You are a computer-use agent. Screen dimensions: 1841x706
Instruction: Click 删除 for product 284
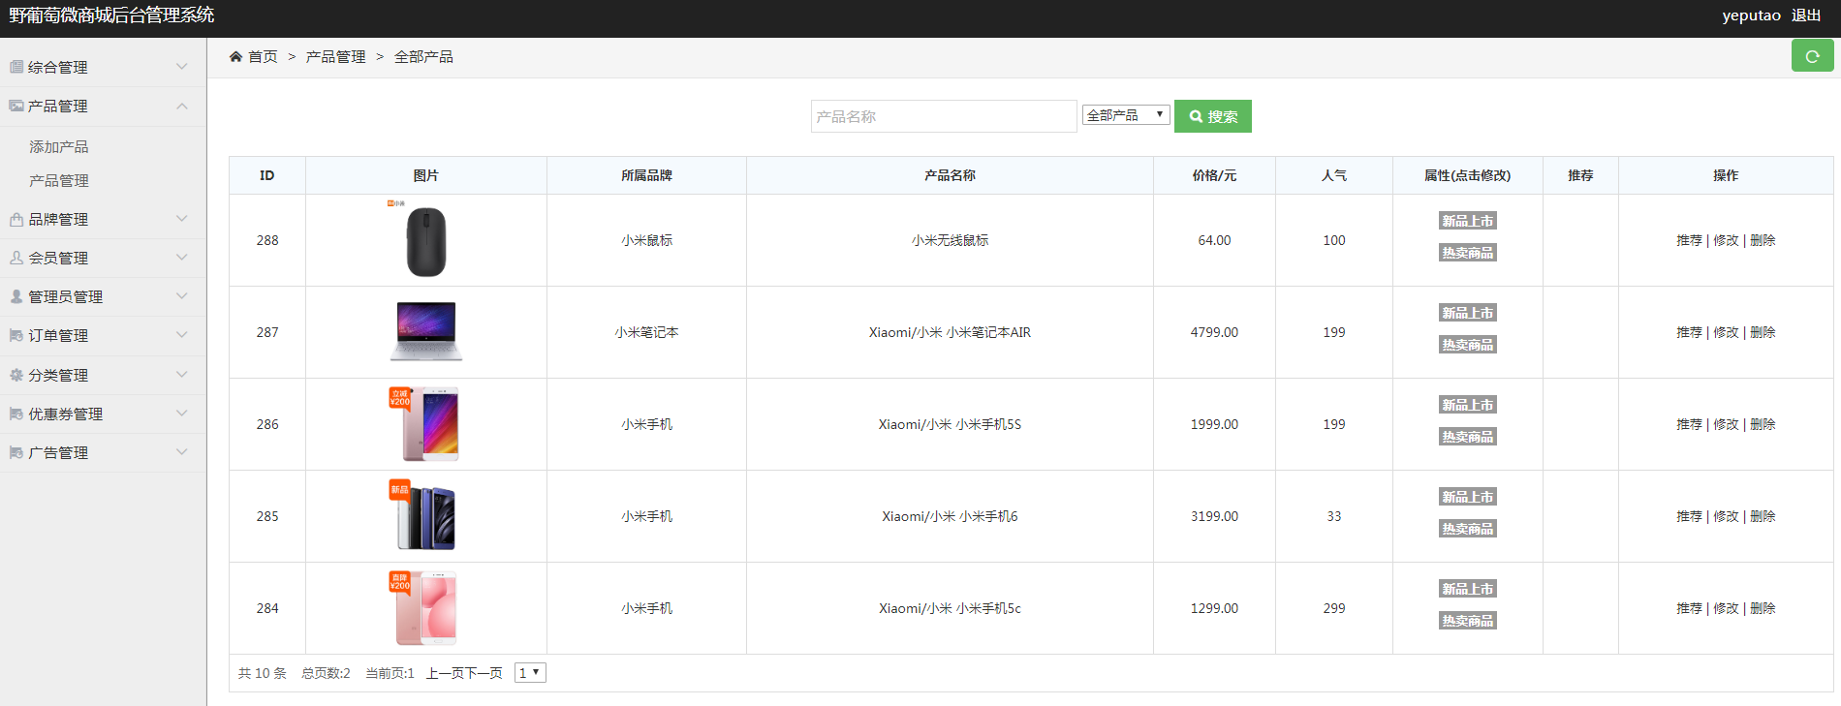[x=1763, y=608]
